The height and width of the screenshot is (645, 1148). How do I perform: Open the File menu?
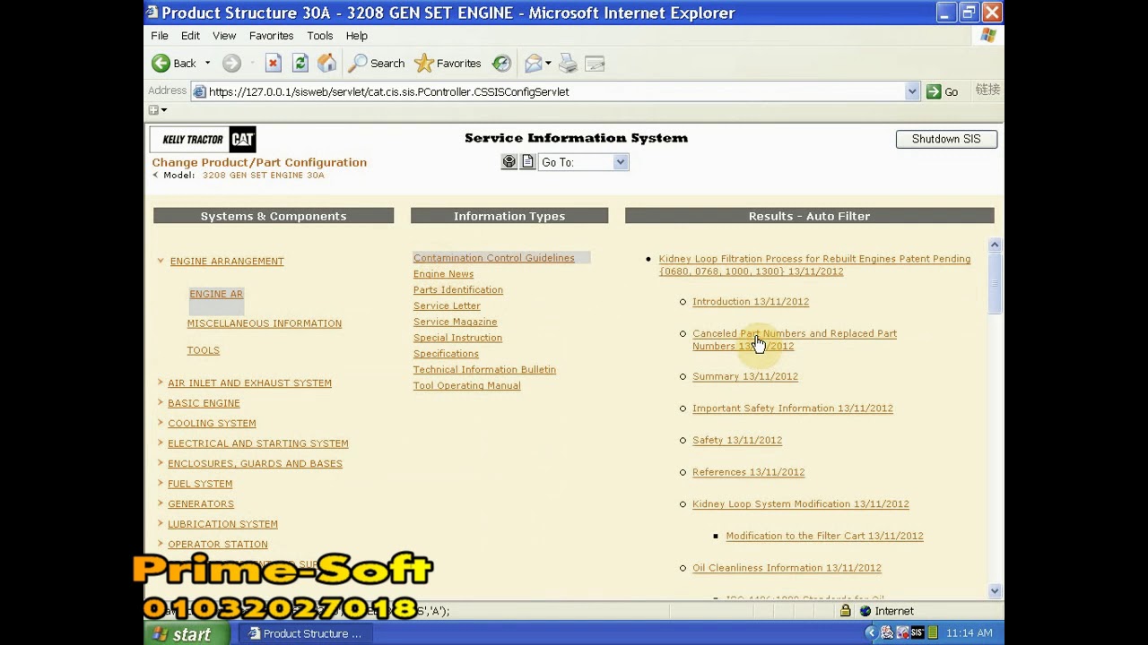pos(160,36)
